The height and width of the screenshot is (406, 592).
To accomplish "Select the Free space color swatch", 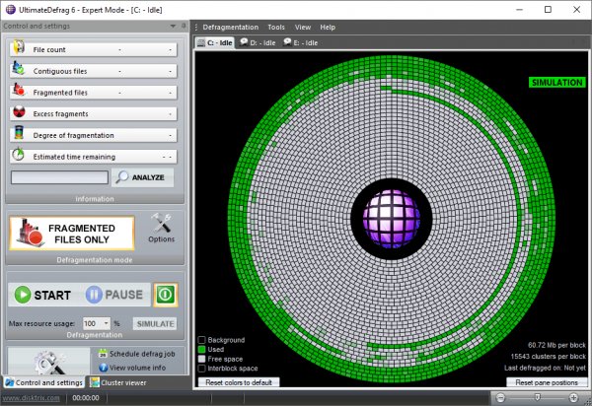I will pos(202,359).
